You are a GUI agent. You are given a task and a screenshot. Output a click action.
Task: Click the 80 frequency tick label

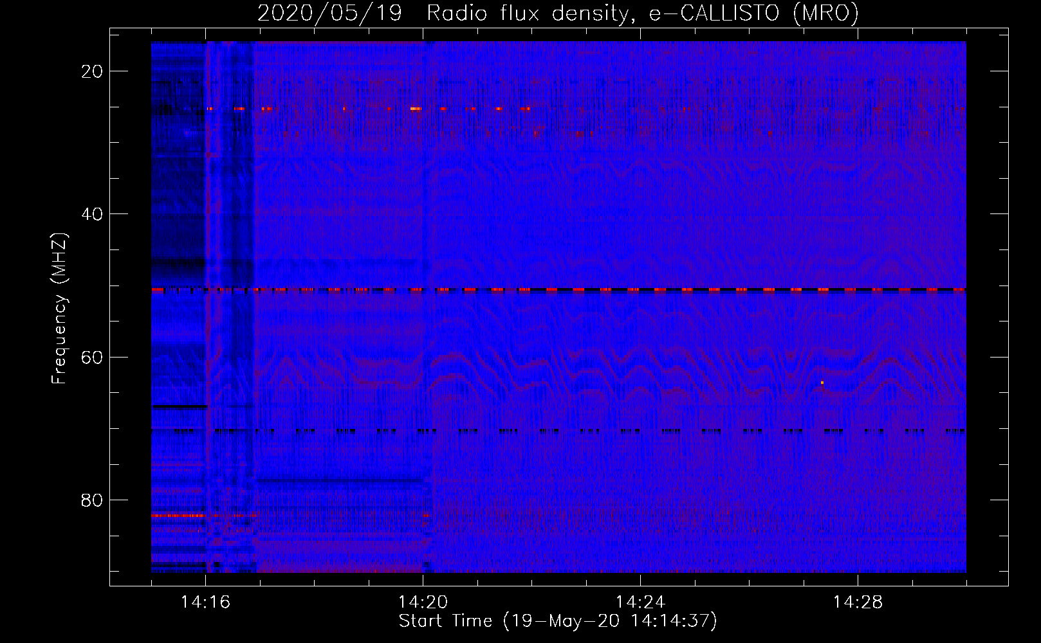92,500
